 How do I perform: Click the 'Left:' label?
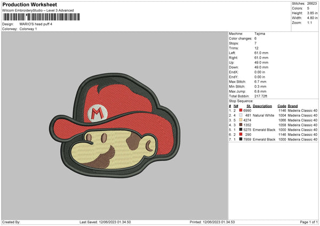pyautogui.click(x=232, y=53)
